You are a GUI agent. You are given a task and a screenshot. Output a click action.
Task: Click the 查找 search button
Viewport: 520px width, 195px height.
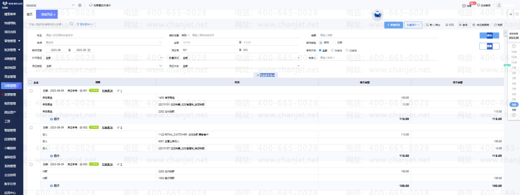click(489, 35)
